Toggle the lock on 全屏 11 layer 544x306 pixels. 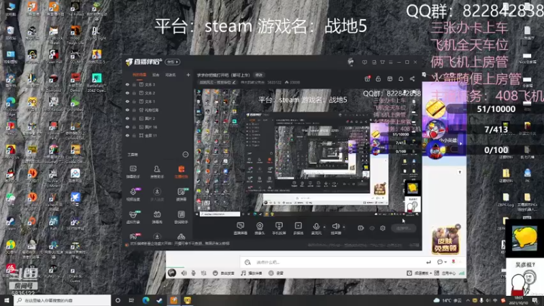coord(134,135)
